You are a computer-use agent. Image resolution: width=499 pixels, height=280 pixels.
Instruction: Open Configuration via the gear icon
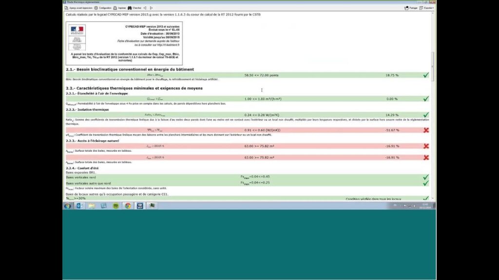[96, 8]
